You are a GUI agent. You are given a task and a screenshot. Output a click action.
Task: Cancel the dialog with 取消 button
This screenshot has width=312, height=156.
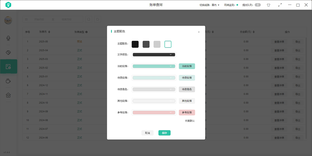[147, 133]
